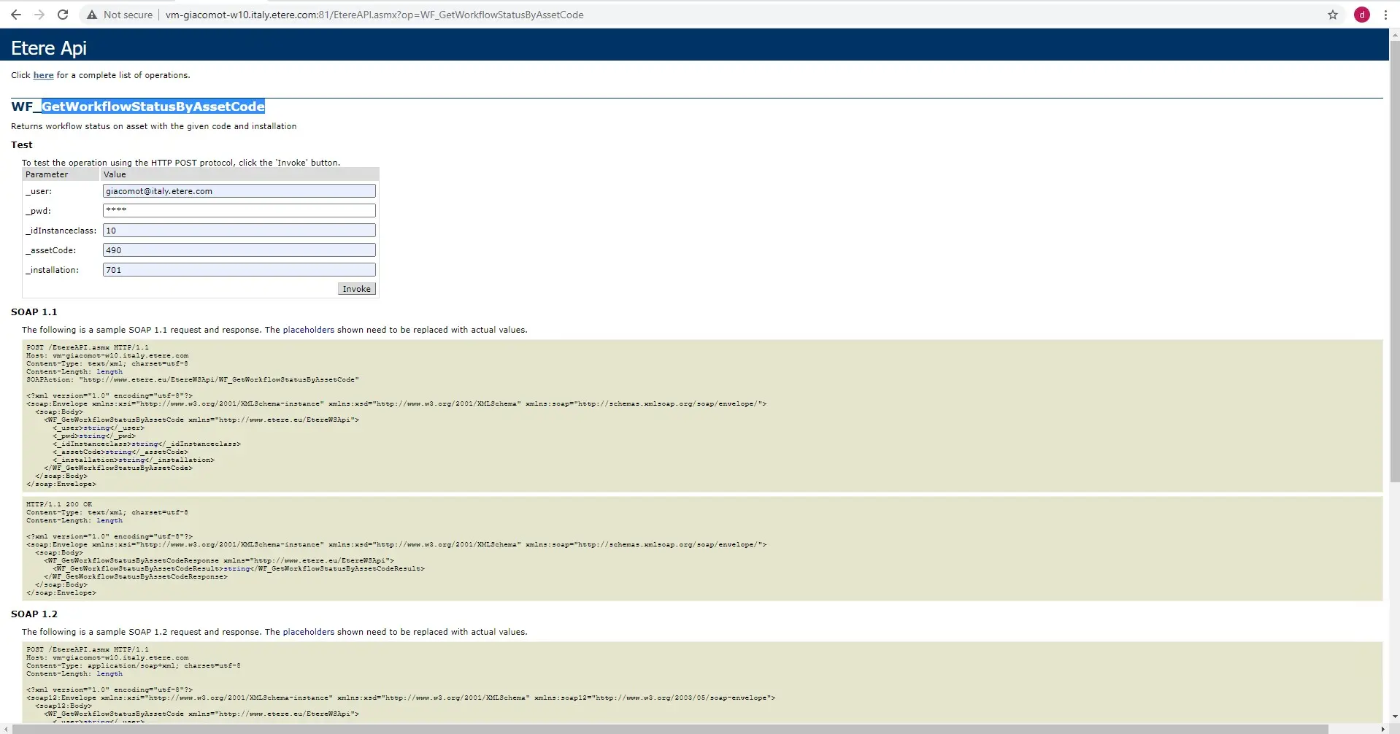The width and height of the screenshot is (1400, 734).
Task: Focus the _user input field
Action: [x=239, y=191]
